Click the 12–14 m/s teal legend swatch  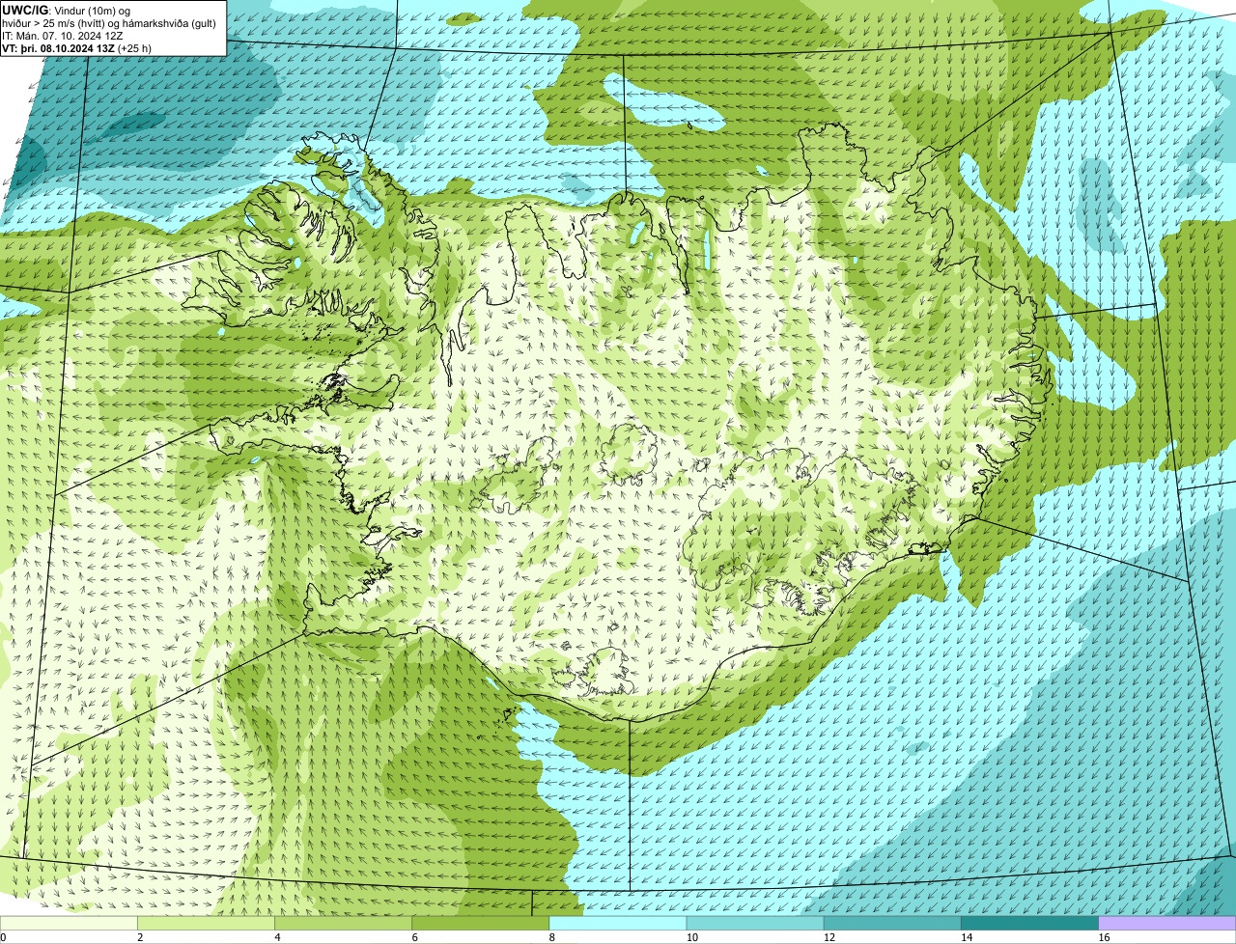pos(892,923)
